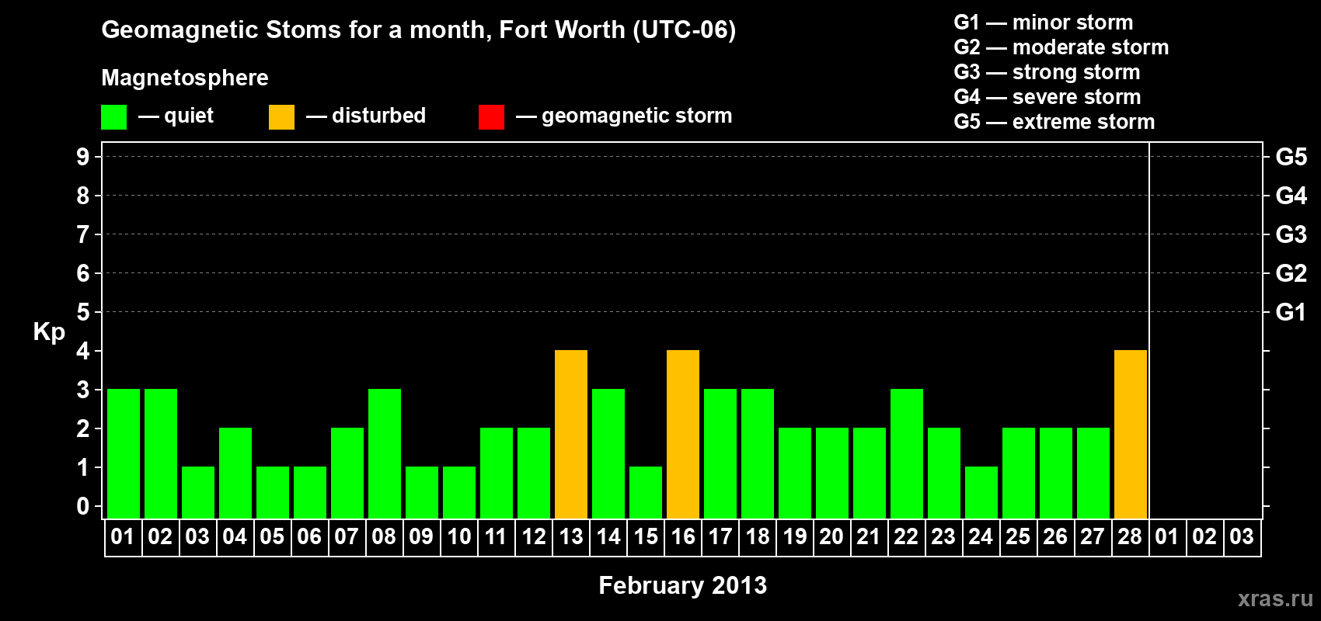Click the green bar above day 17
This screenshot has height=621, width=1321.
(720, 453)
